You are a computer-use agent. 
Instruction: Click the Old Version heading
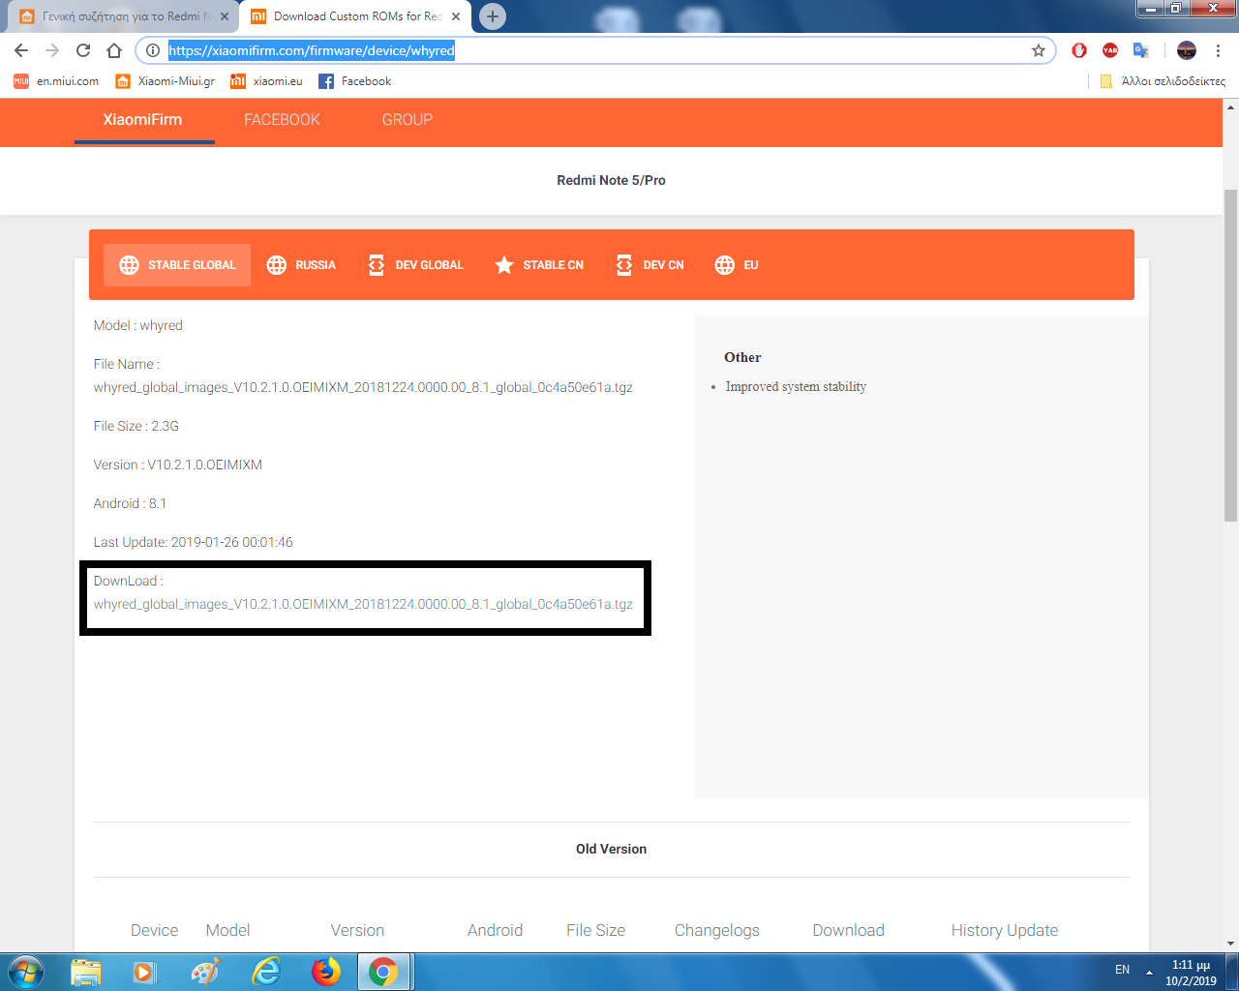click(611, 849)
